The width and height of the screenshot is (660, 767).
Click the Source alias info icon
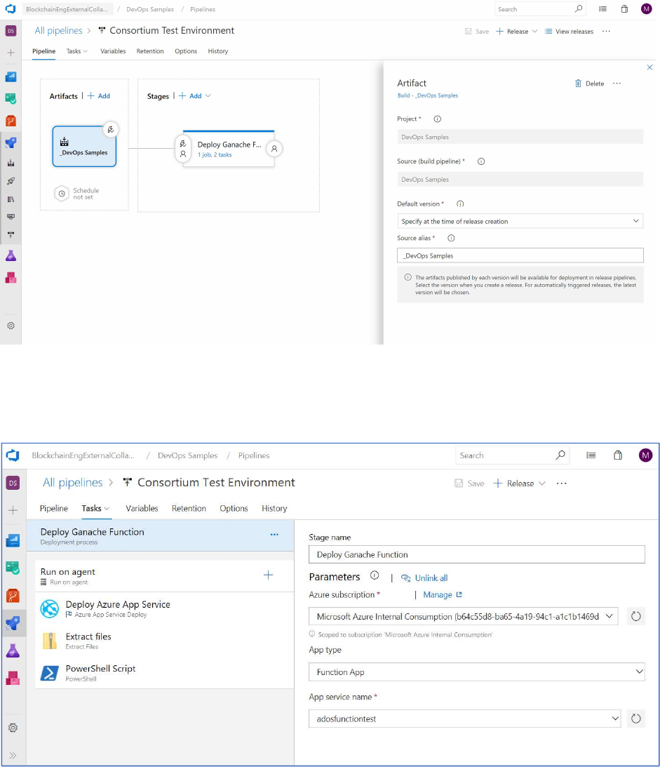pos(451,238)
